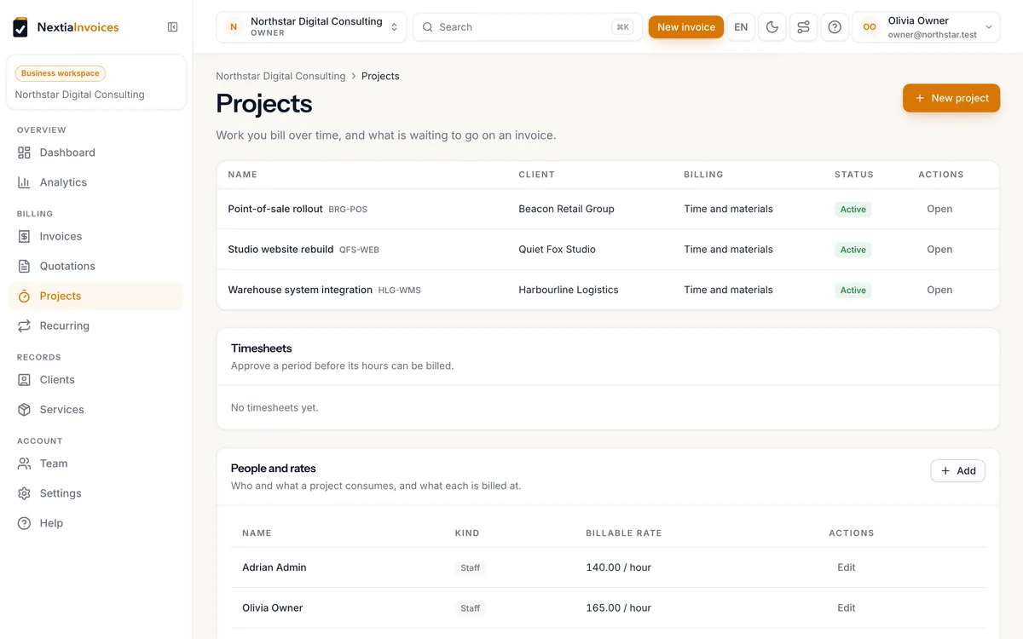Click the Help question mark icon in sidebar

tap(24, 523)
